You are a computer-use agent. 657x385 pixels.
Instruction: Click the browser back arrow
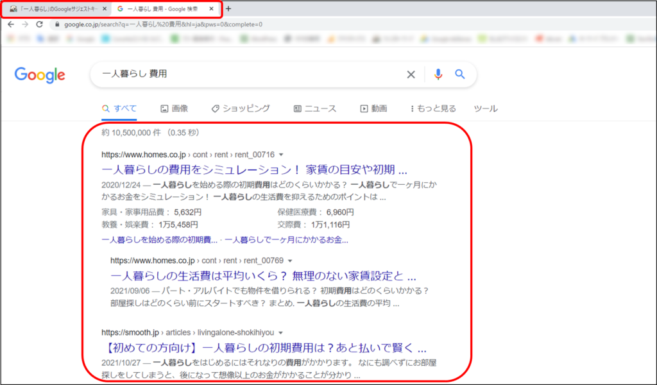click(x=11, y=24)
